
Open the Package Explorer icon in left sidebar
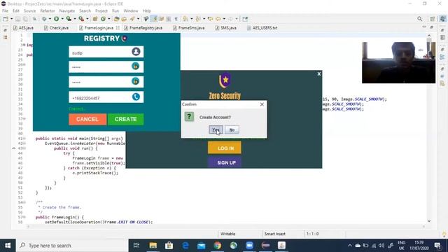(x=5, y=37)
